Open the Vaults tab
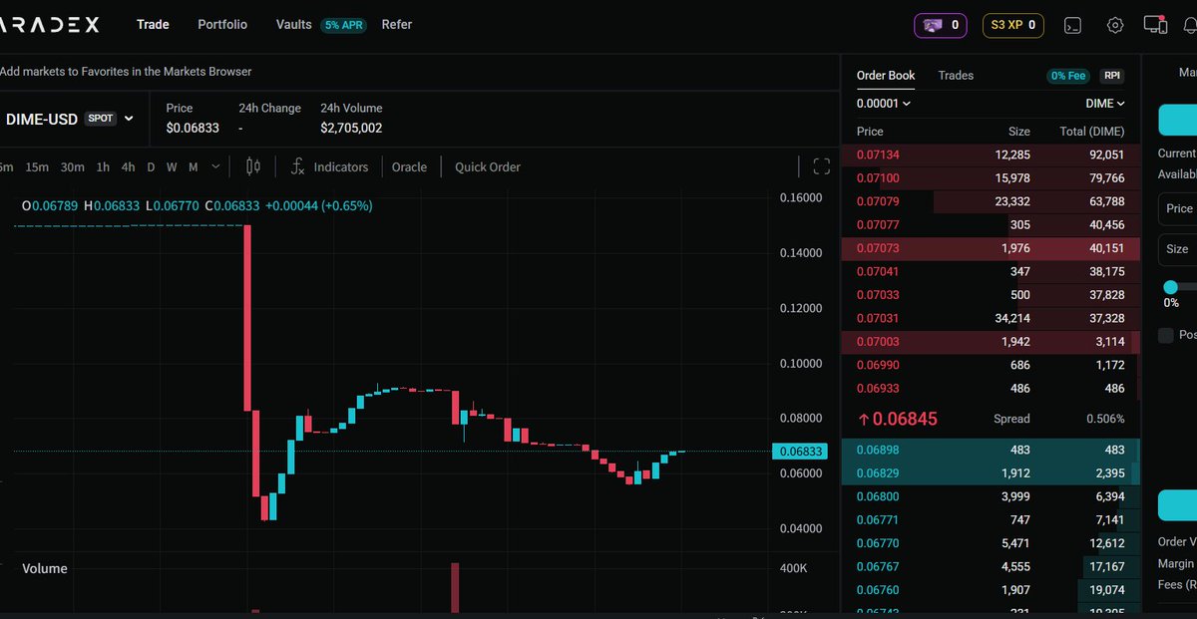The width and height of the screenshot is (1197, 619). pos(294,24)
